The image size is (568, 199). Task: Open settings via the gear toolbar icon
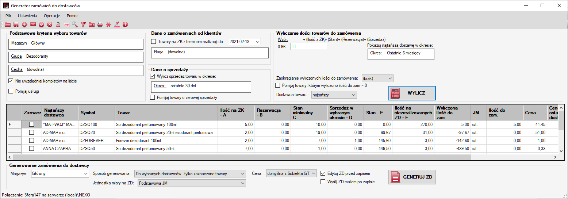click(x=24, y=24)
